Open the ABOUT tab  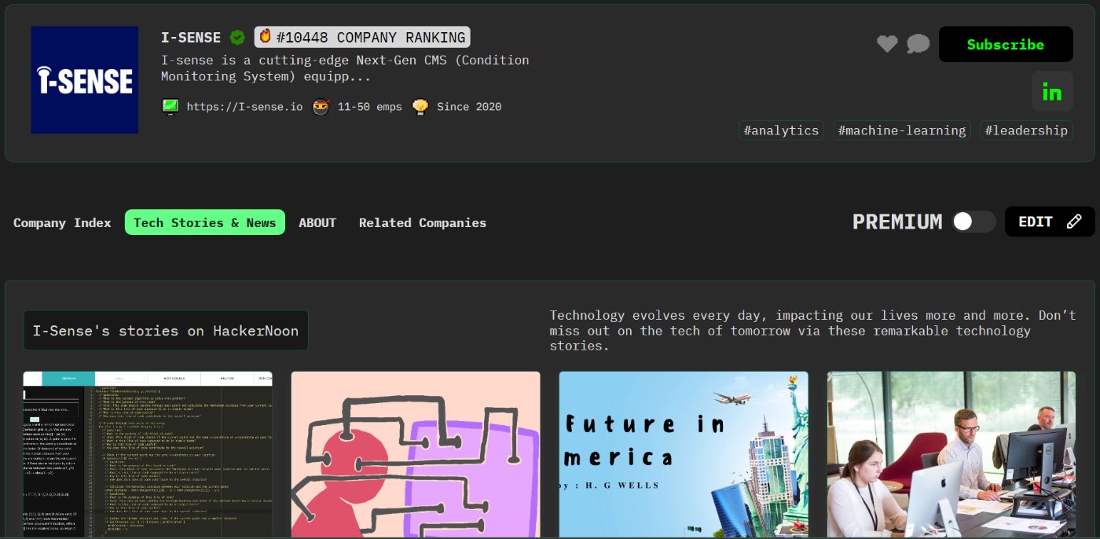317,222
